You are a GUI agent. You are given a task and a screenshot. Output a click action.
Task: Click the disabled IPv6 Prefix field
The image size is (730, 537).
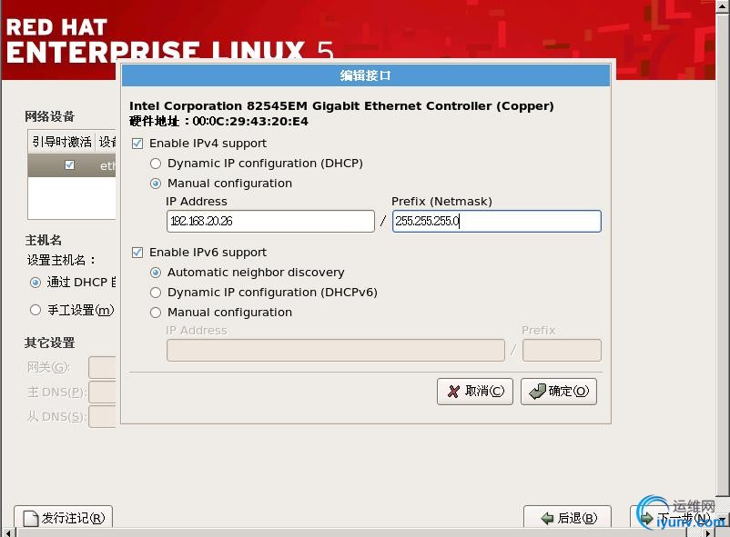tap(562, 350)
